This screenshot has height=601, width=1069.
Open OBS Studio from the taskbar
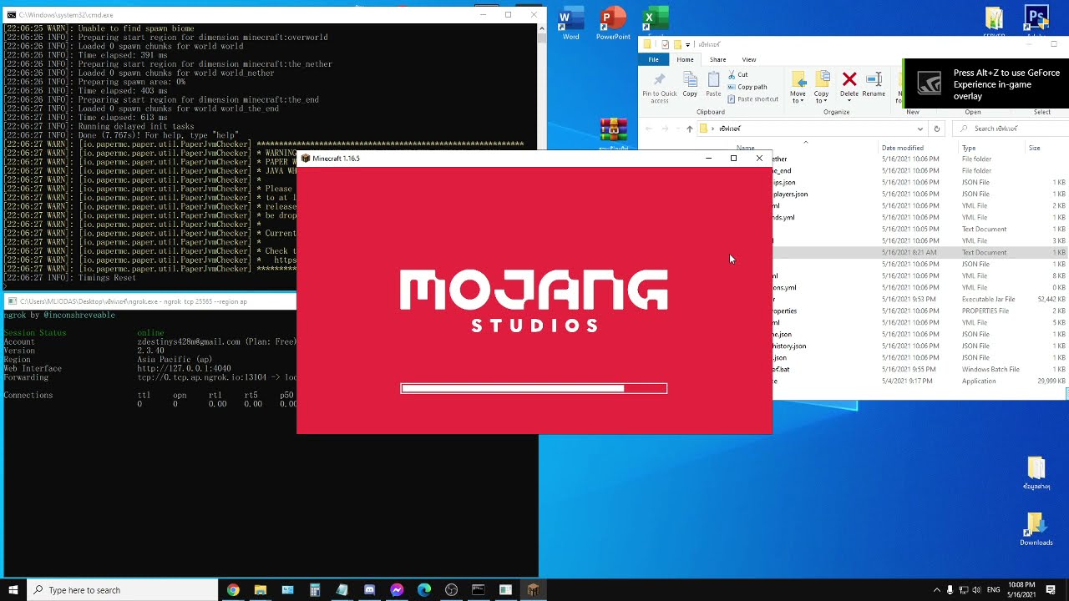(x=452, y=590)
